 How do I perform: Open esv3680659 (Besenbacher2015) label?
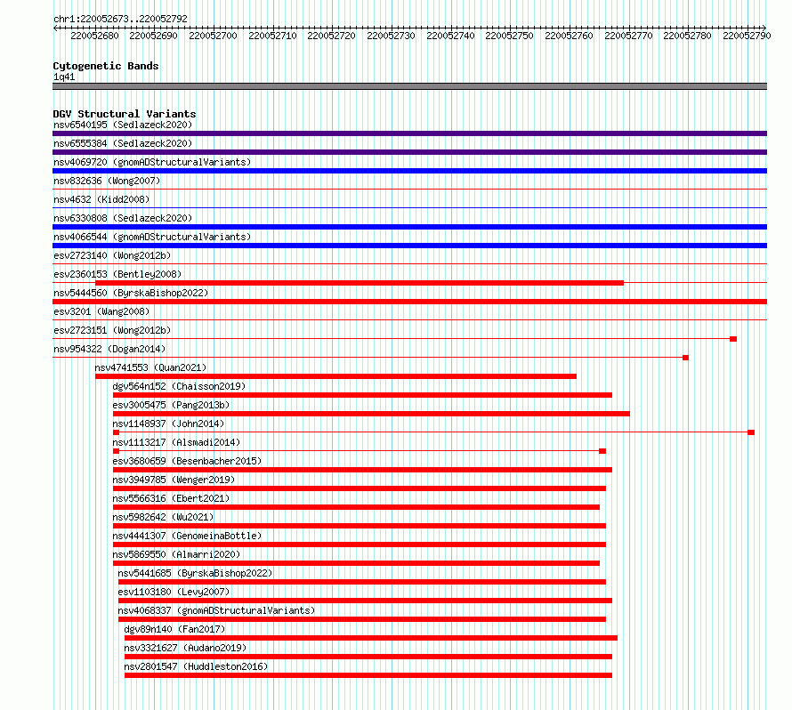[187, 461]
